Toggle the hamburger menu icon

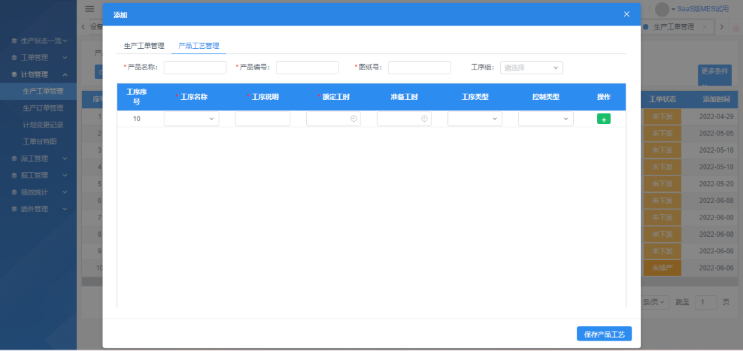pos(89,8)
